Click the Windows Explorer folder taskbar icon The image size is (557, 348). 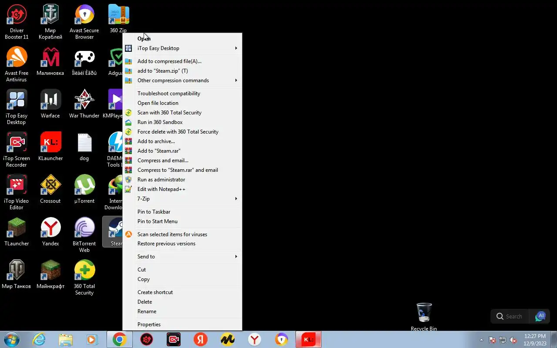click(66, 340)
